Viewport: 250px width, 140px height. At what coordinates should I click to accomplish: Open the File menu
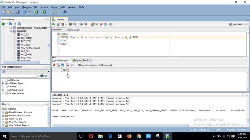coord(3,7)
